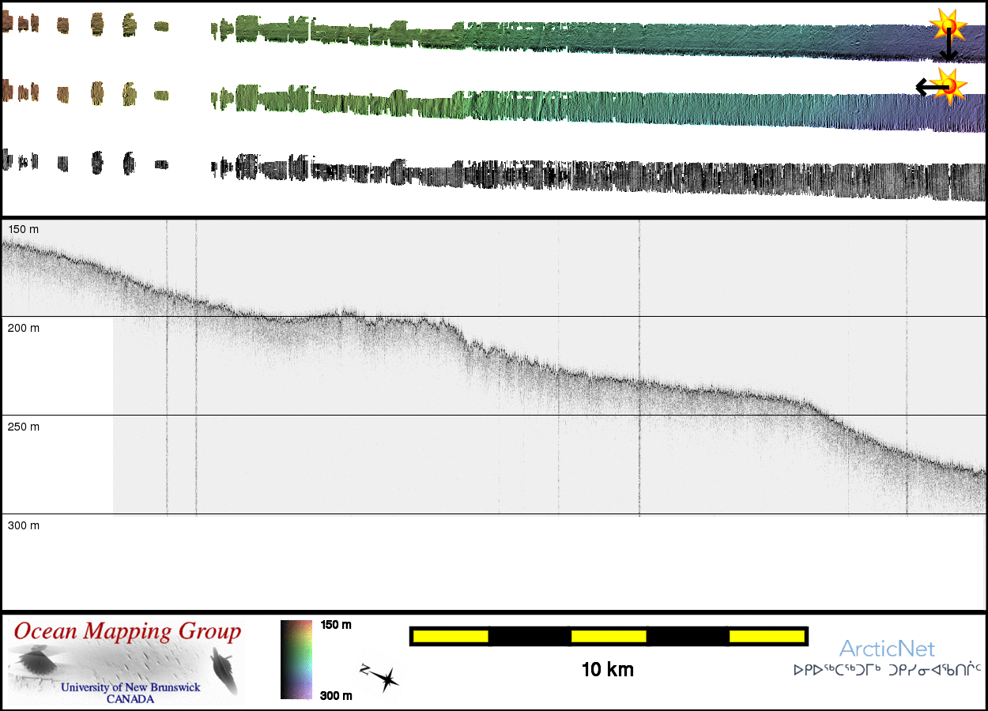This screenshot has width=988, height=711.
Task: Click the sun icon with downward arrow
Action: pos(948,26)
